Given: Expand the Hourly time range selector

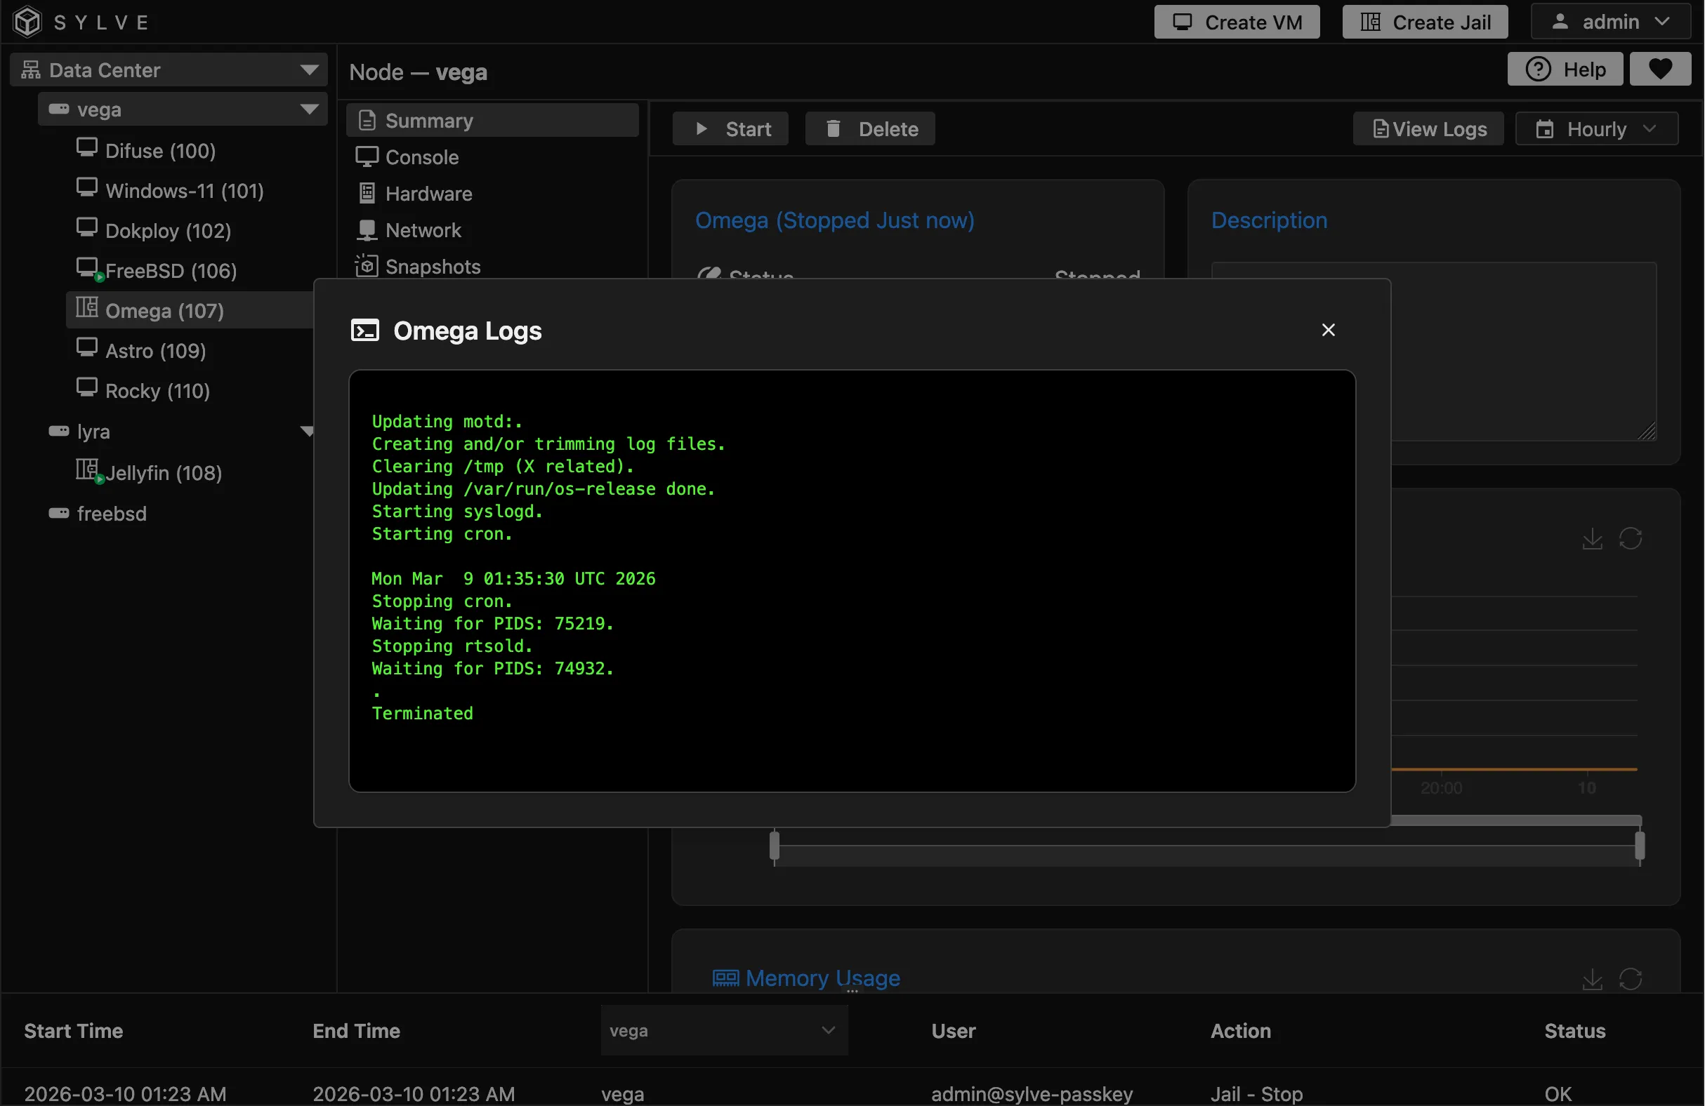Looking at the screenshot, I should [x=1598, y=129].
